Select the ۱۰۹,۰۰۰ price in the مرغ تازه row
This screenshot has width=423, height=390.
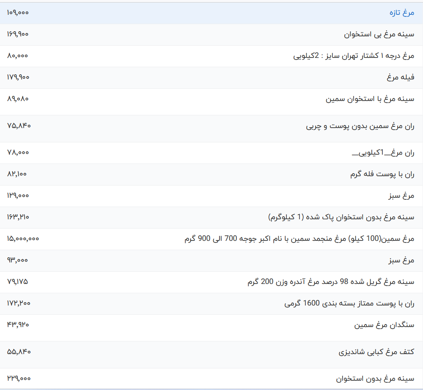(x=18, y=13)
